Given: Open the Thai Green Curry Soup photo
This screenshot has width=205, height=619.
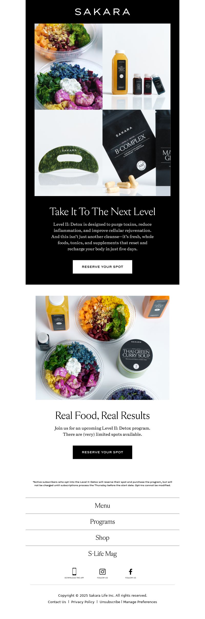Looking at the screenshot, I should pyautogui.click(x=102, y=348).
